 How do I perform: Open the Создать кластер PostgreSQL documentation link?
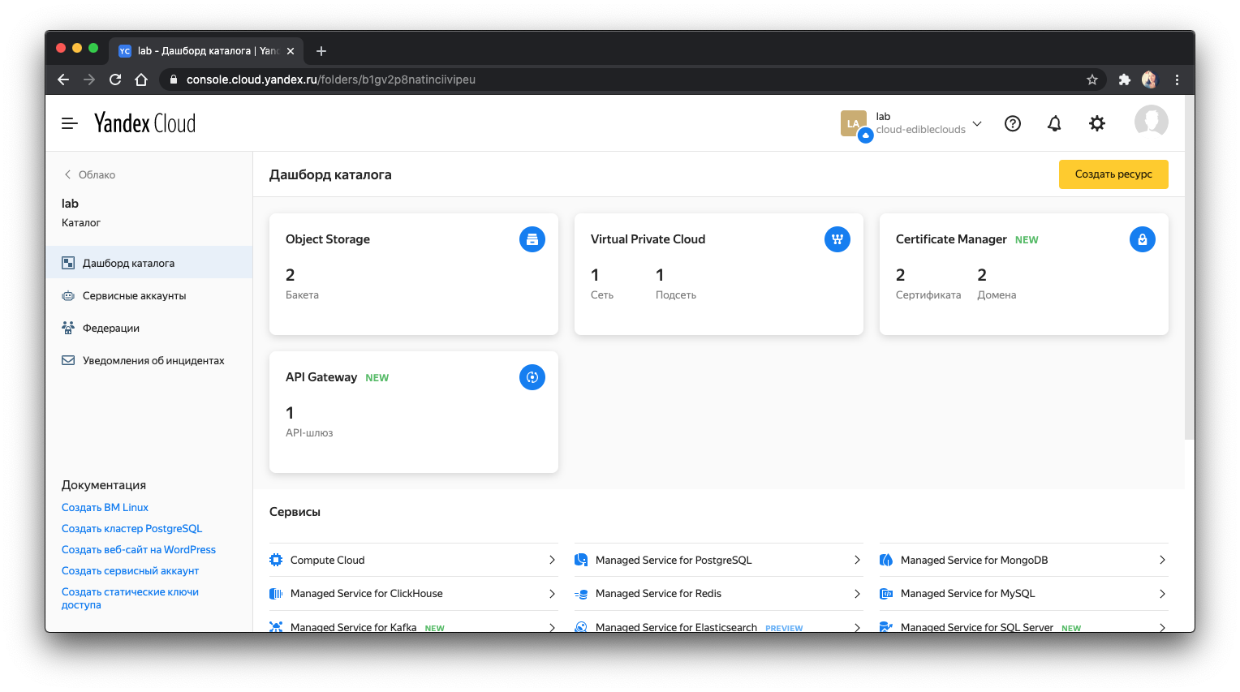[x=131, y=529]
